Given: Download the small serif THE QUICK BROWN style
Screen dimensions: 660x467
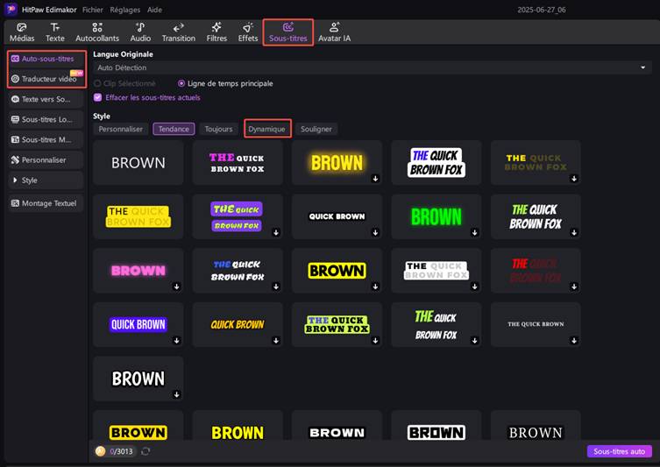Looking at the screenshot, I should (x=574, y=340).
